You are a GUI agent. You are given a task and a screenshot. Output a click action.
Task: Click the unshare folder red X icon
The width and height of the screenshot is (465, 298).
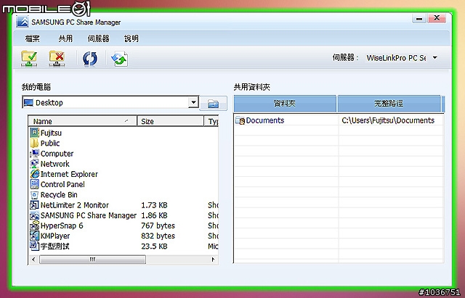[57, 58]
